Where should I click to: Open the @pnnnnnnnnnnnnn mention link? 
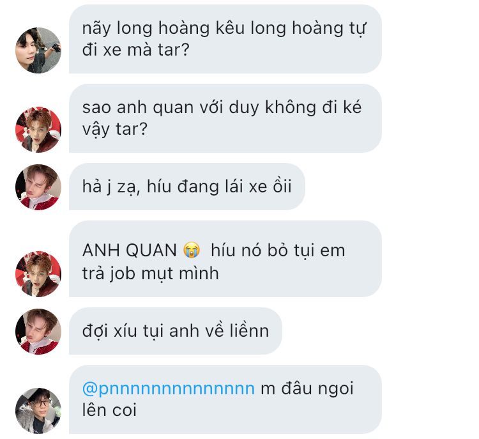pos(169,389)
